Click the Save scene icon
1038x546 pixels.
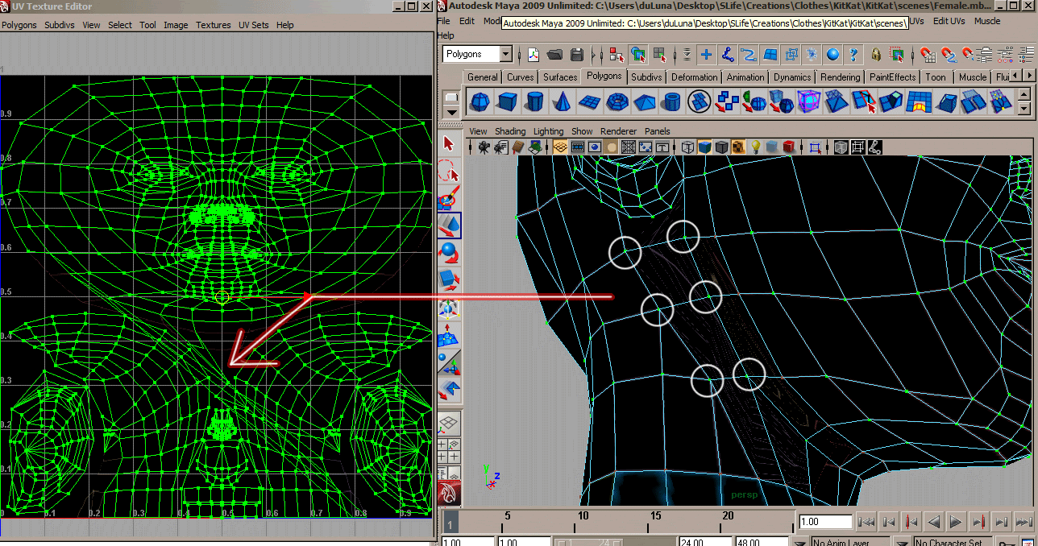(x=576, y=55)
